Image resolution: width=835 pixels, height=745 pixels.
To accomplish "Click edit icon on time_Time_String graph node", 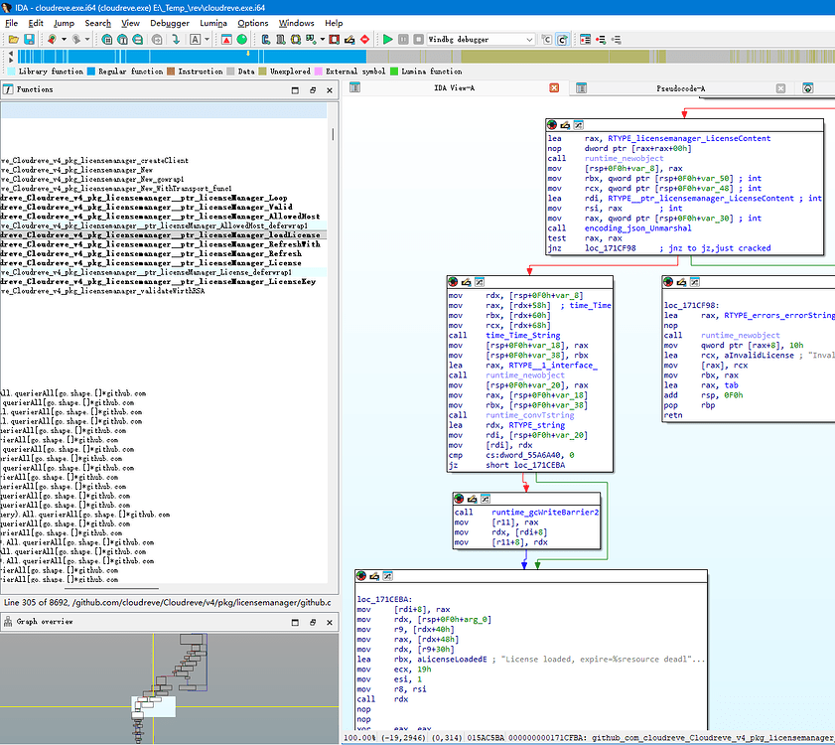I will click(x=466, y=282).
